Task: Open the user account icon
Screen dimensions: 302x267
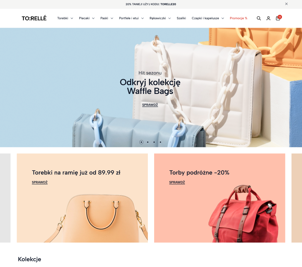Action: click(268, 18)
